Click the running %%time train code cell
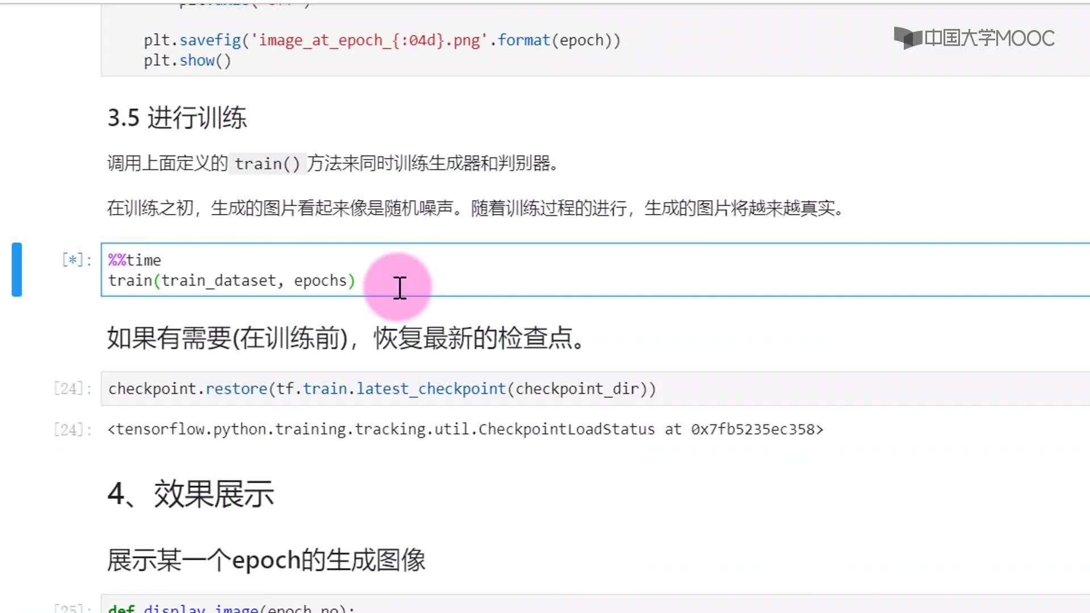Viewport: 1090px width, 613px height. [x=595, y=270]
